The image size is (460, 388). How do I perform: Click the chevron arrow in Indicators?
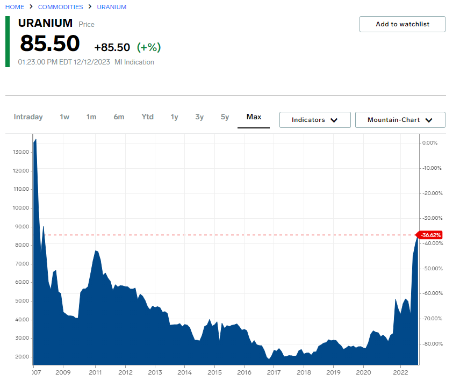point(334,120)
